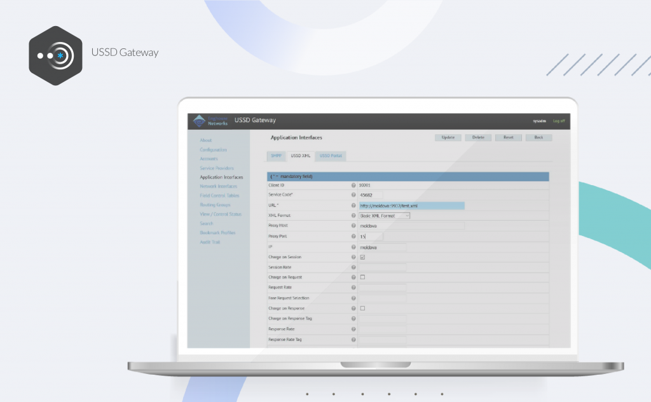Viewport: 651px width, 402px height.
Task: Click the Response Rate Tag input field
Action: click(382, 339)
